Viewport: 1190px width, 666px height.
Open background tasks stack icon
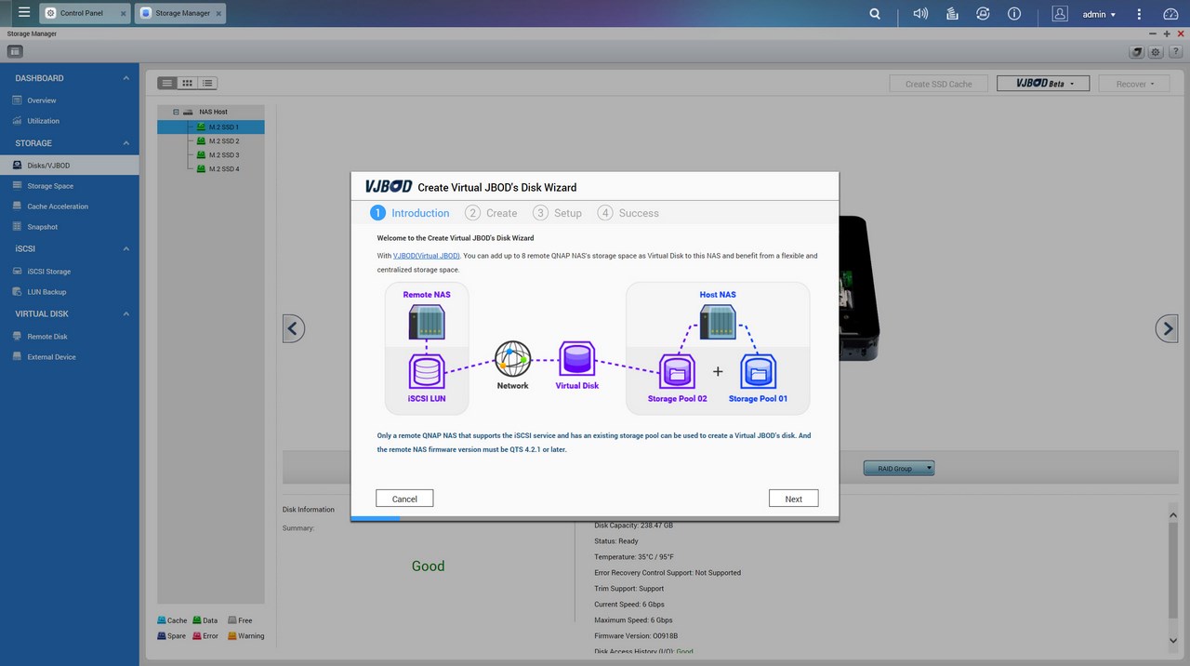[x=952, y=14]
